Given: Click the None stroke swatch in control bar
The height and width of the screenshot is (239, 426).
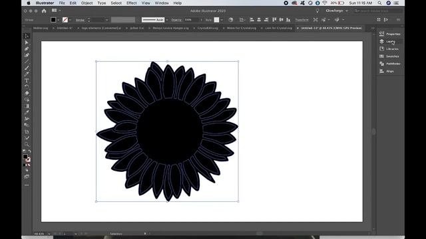Looking at the screenshot, I should pos(65,20).
